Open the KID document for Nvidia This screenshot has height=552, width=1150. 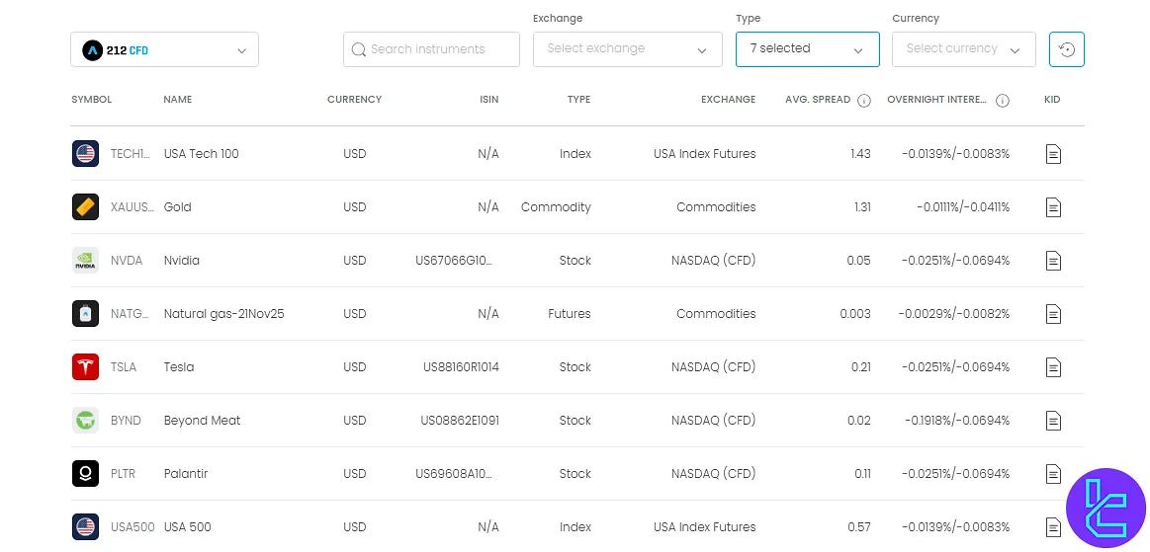click(x=1053, y=261)
